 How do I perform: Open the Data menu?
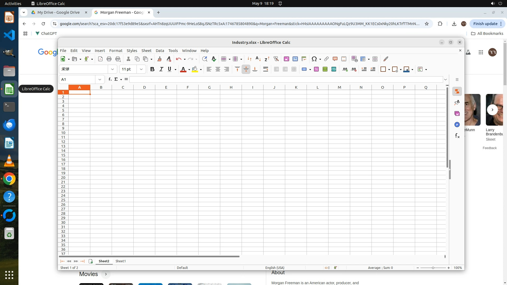click(160, 50)
